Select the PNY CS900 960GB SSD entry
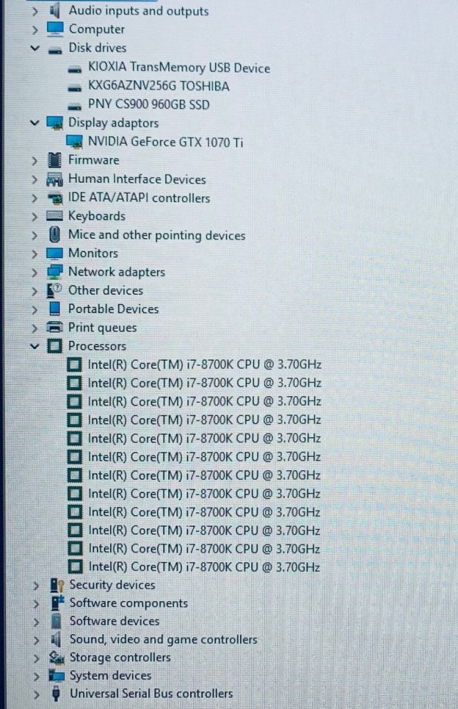Screen dimensions: 458x709 (x=149, y=105)
